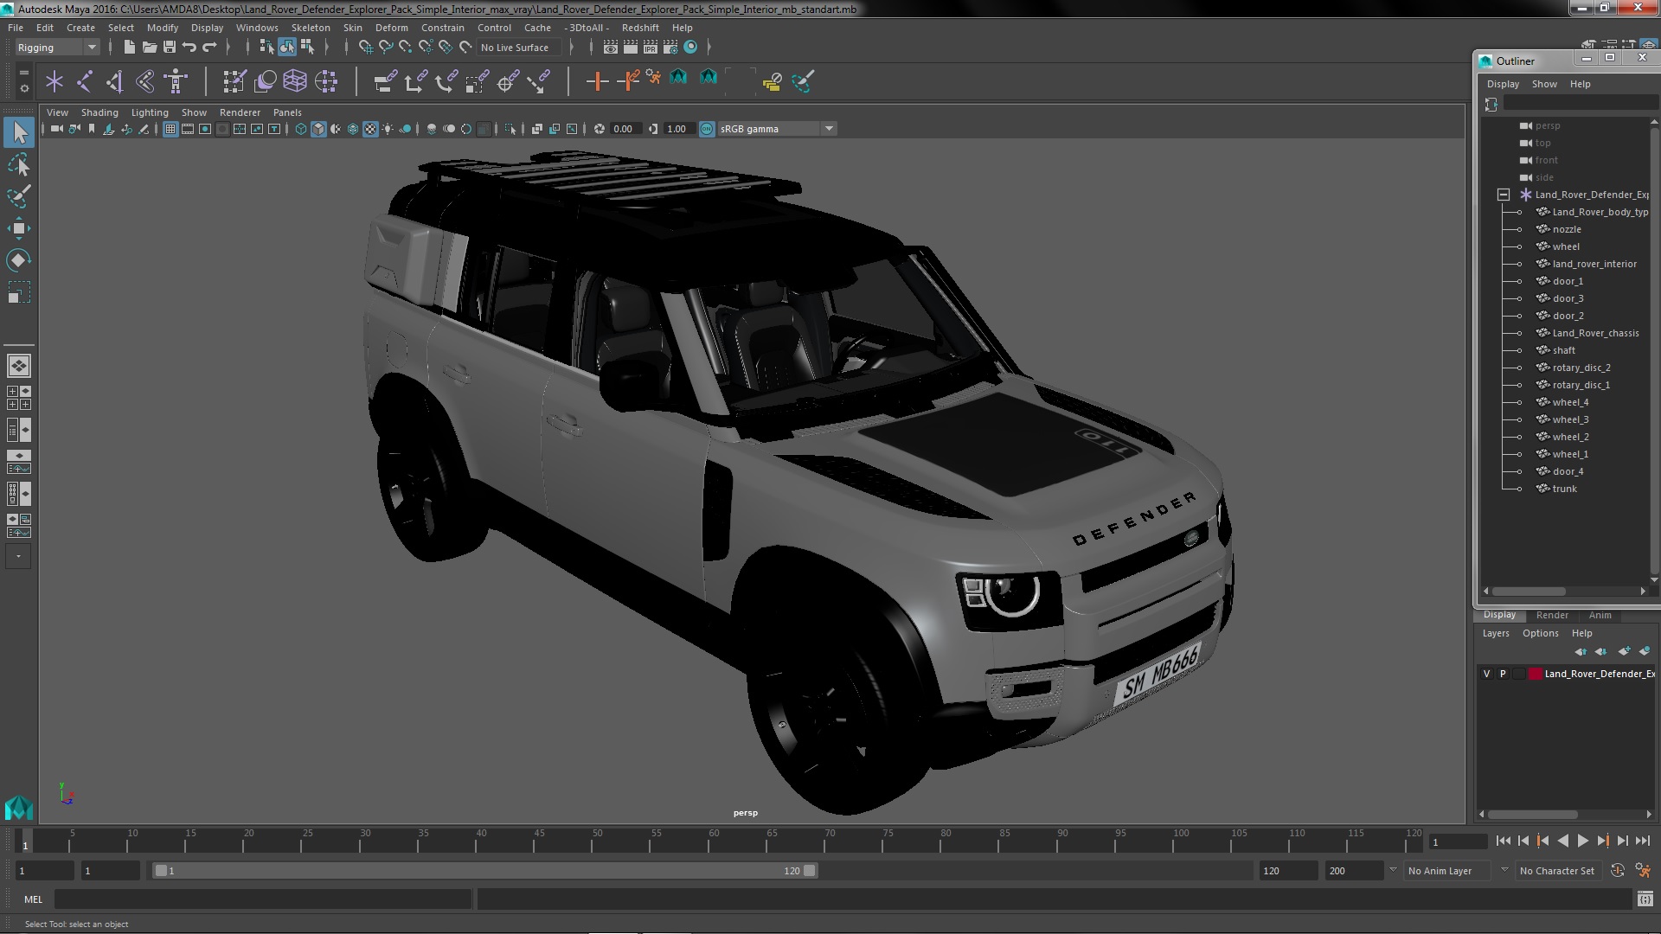Screen dimensions: 1661x934
Task: Create a new scene icon
Action: point(129,47)
